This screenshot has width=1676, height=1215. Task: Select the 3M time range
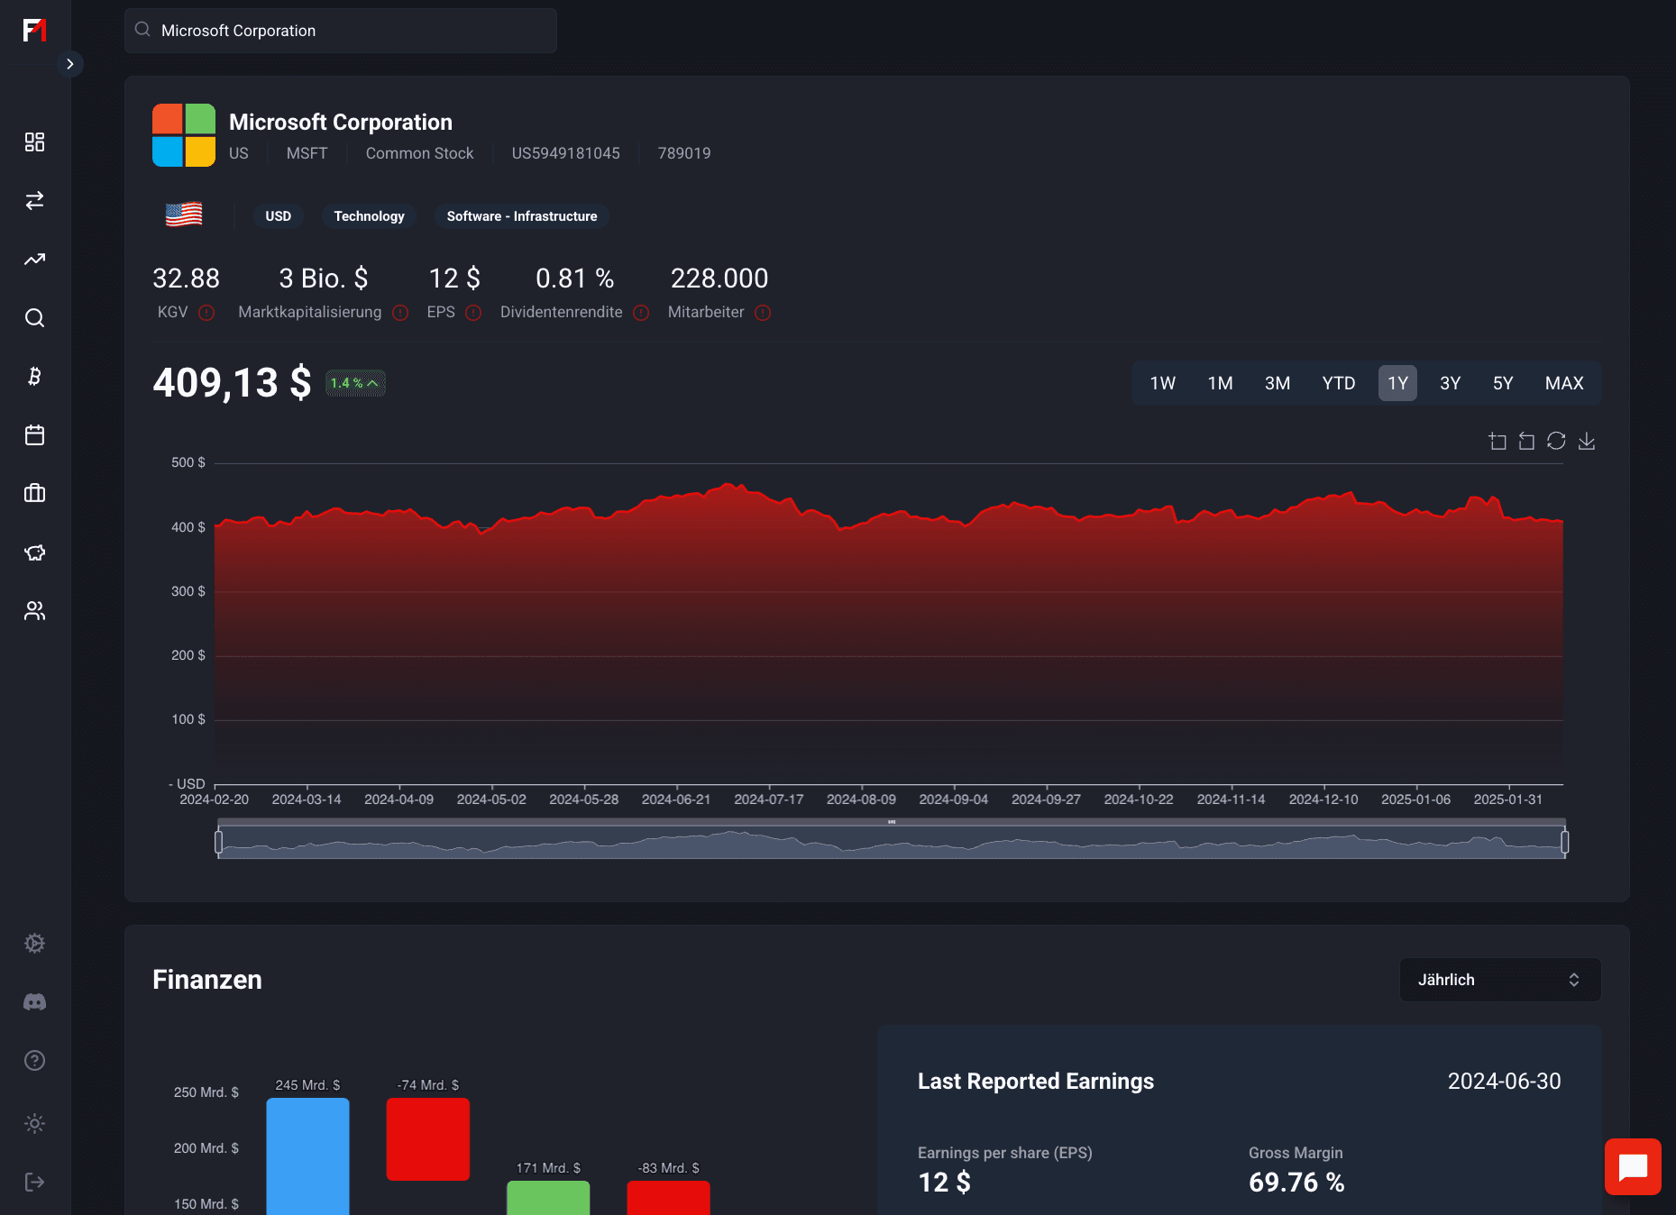coord(1278,383)
